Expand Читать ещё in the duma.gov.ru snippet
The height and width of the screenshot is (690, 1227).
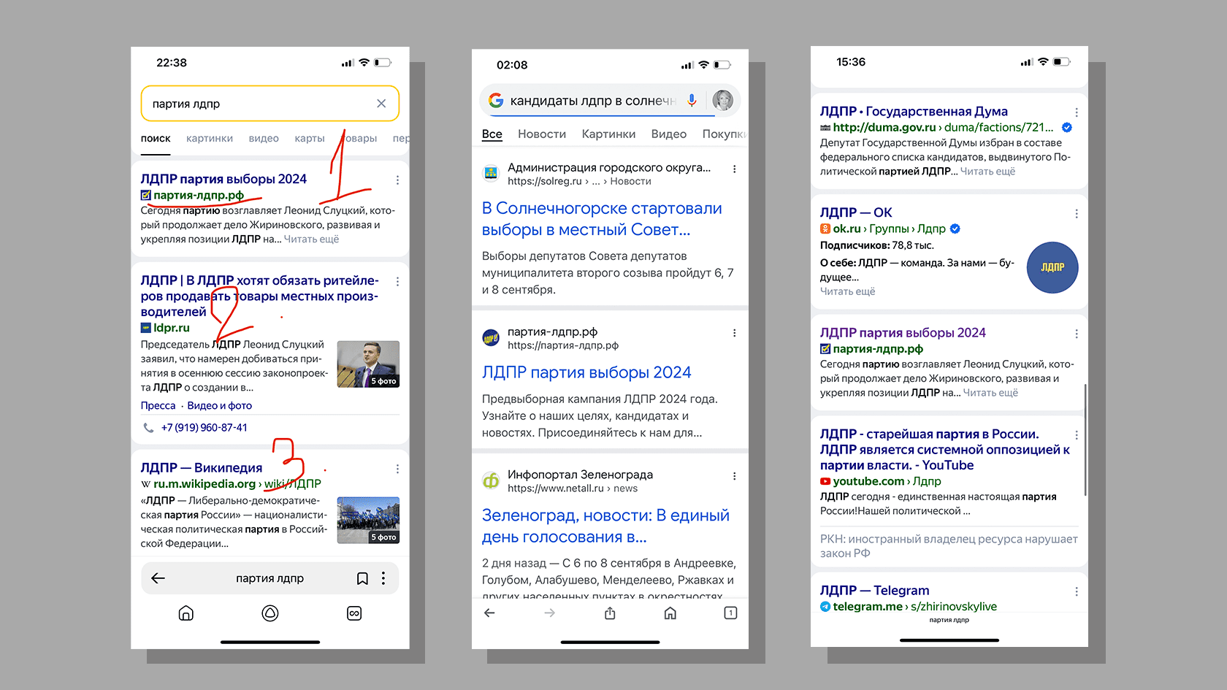(x=987, y=172)
